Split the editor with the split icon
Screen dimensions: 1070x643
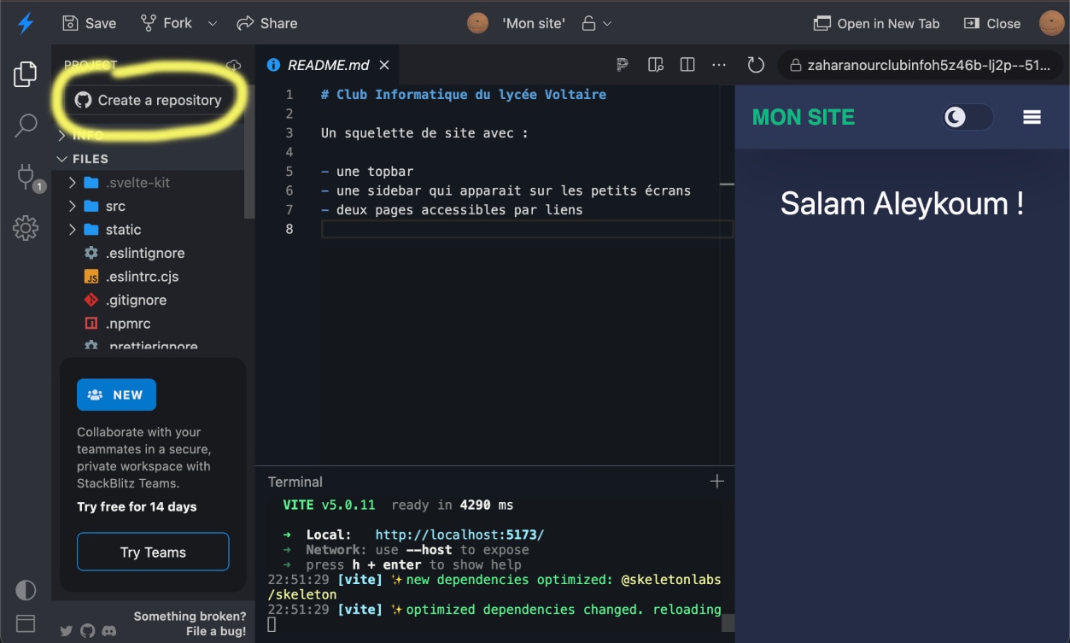click(687, 65)
